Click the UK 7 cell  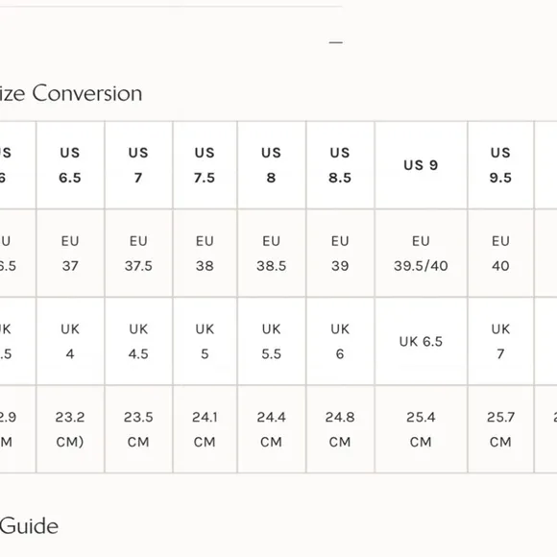coord(501,341)
